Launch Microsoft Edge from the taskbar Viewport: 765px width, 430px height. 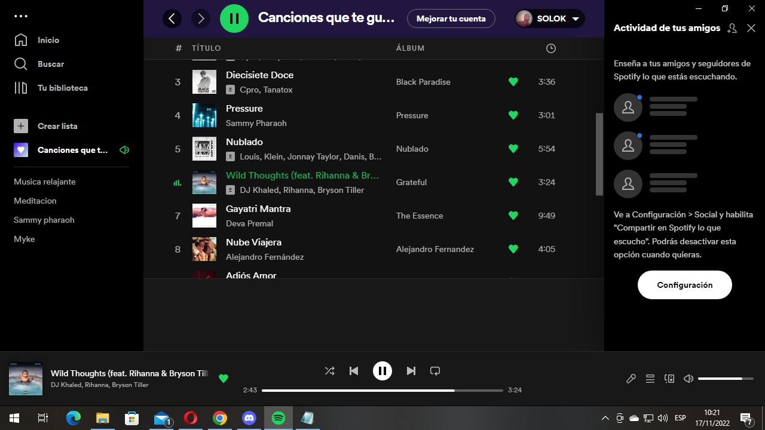pos(73,418)
